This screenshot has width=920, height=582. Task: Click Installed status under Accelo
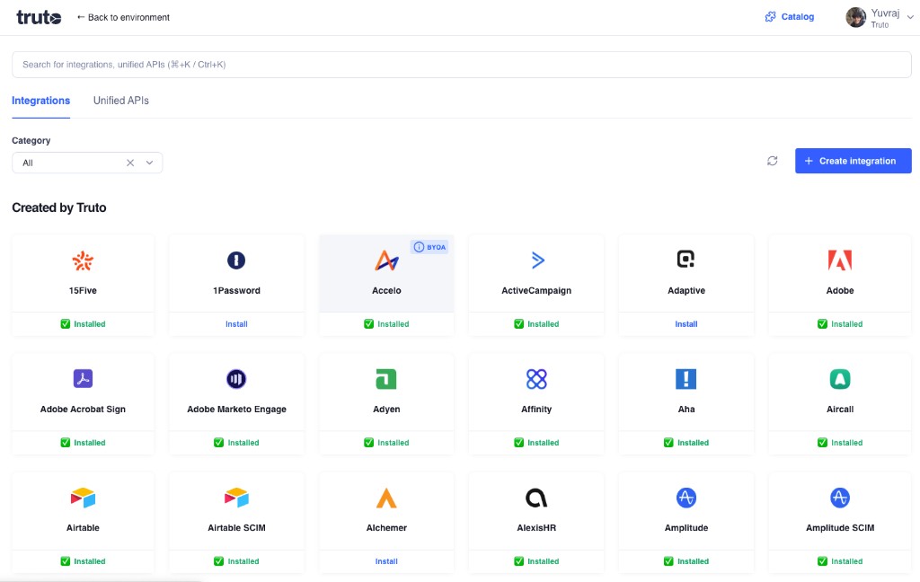click(x=386, y=324)
